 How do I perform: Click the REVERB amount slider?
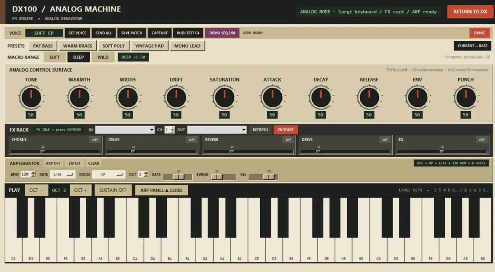point(249,151)
